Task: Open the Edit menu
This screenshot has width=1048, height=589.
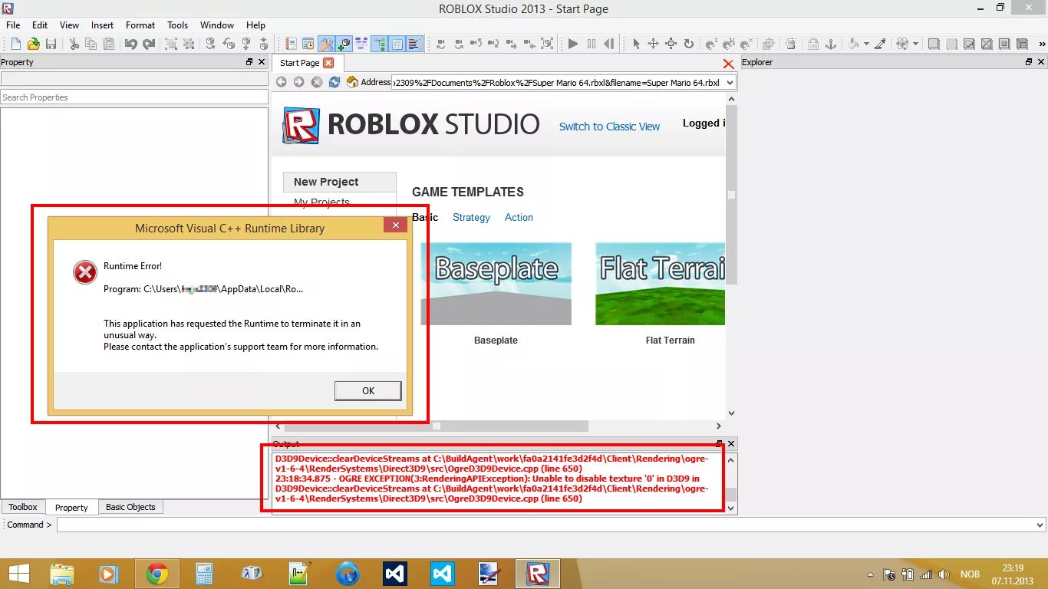Action: coord(40,25)
